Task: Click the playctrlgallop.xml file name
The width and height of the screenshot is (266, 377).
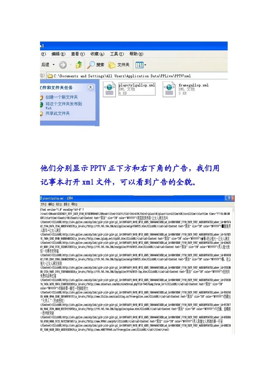Action: pos(137,85)
